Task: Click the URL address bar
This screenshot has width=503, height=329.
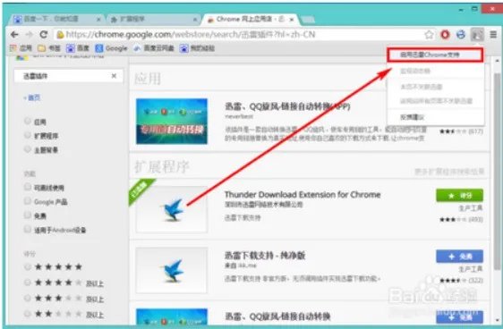Action: (x=243, y=35)
